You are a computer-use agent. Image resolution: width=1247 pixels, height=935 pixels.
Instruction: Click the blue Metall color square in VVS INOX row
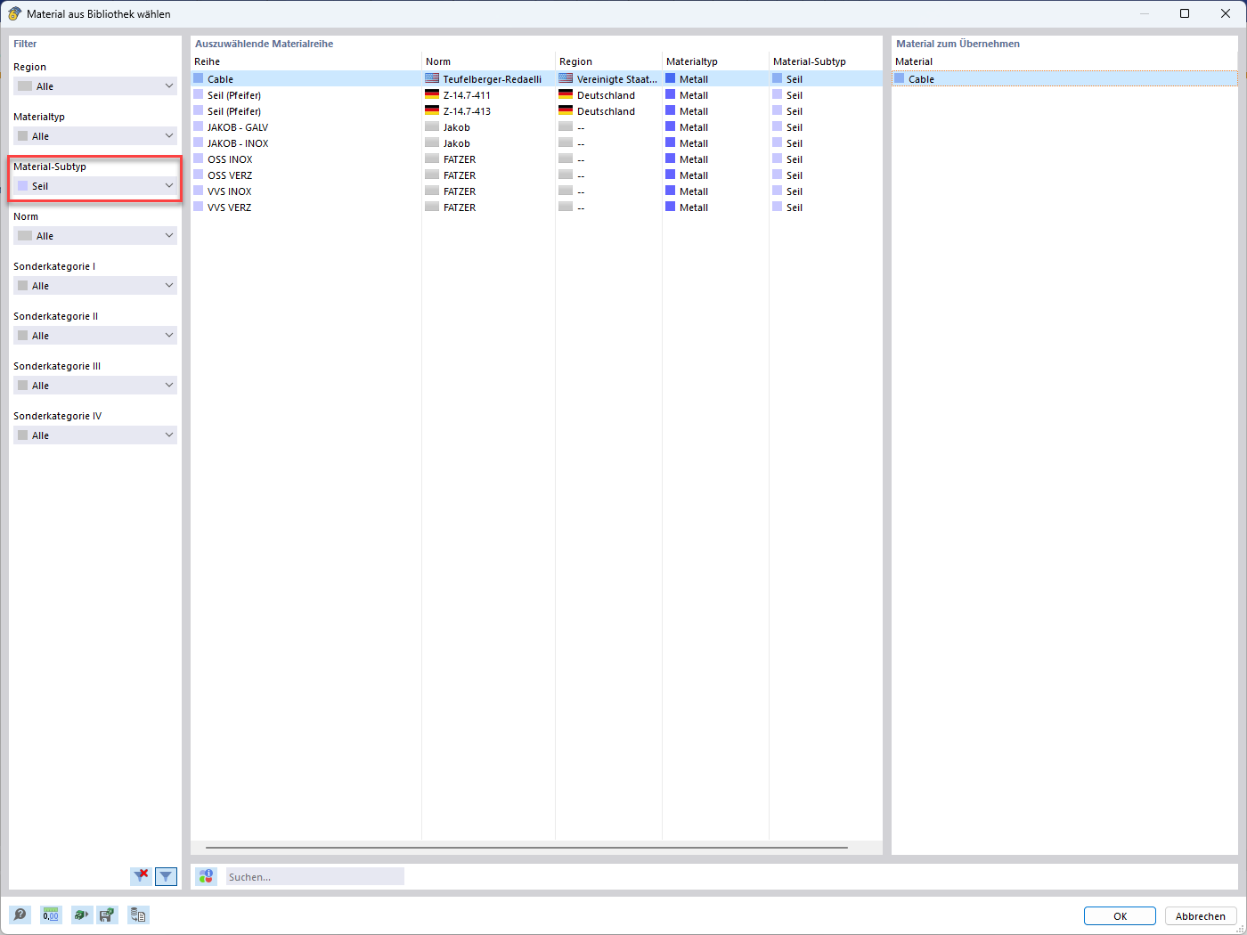pos(670,191)
